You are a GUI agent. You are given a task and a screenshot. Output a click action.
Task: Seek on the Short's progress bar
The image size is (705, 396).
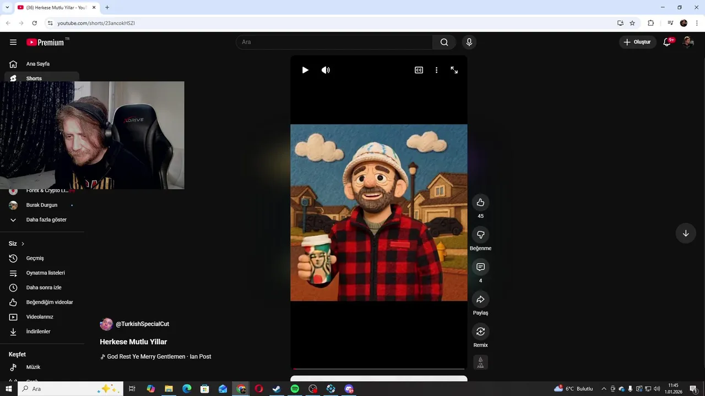click(x=379, y=369)
